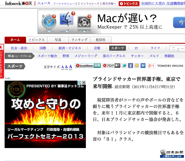The width and height of the screenshot is (185, 161).
Task: Click the mixi check share icon
Action: [137, 66]
